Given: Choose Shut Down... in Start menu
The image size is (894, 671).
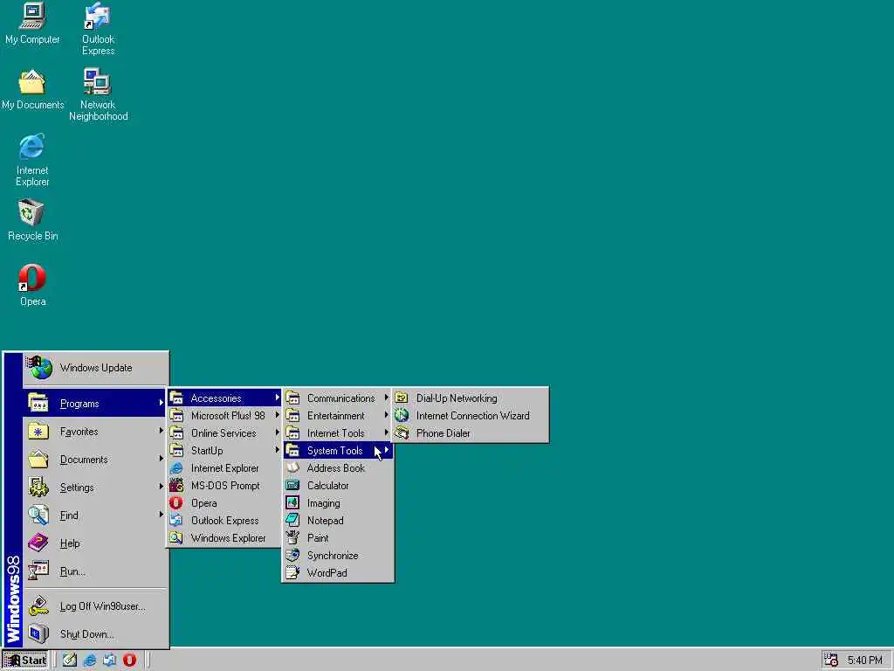Looking at the screenshot, I should 96,634.
